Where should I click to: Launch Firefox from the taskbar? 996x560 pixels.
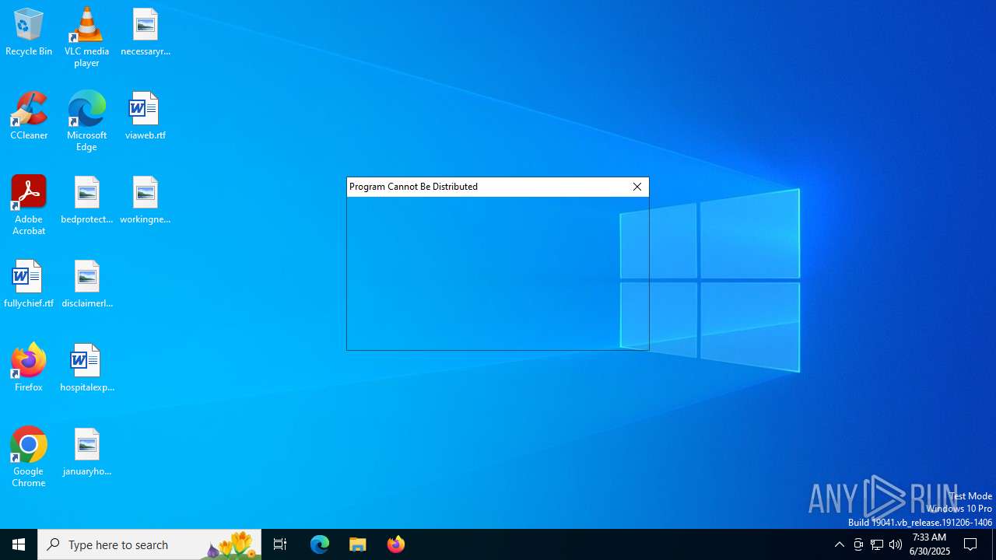click(396, 544)
